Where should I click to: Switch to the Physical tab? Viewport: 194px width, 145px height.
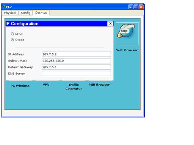(x=10, y=13)
